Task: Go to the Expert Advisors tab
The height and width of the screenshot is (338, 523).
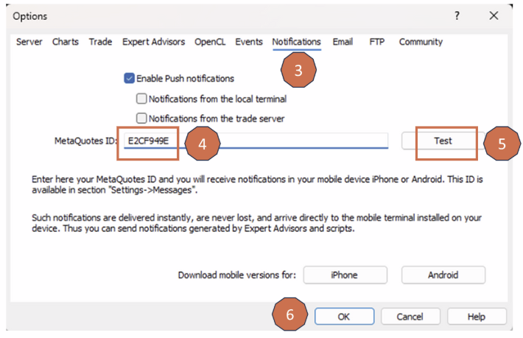Action: tap(153, 42)
